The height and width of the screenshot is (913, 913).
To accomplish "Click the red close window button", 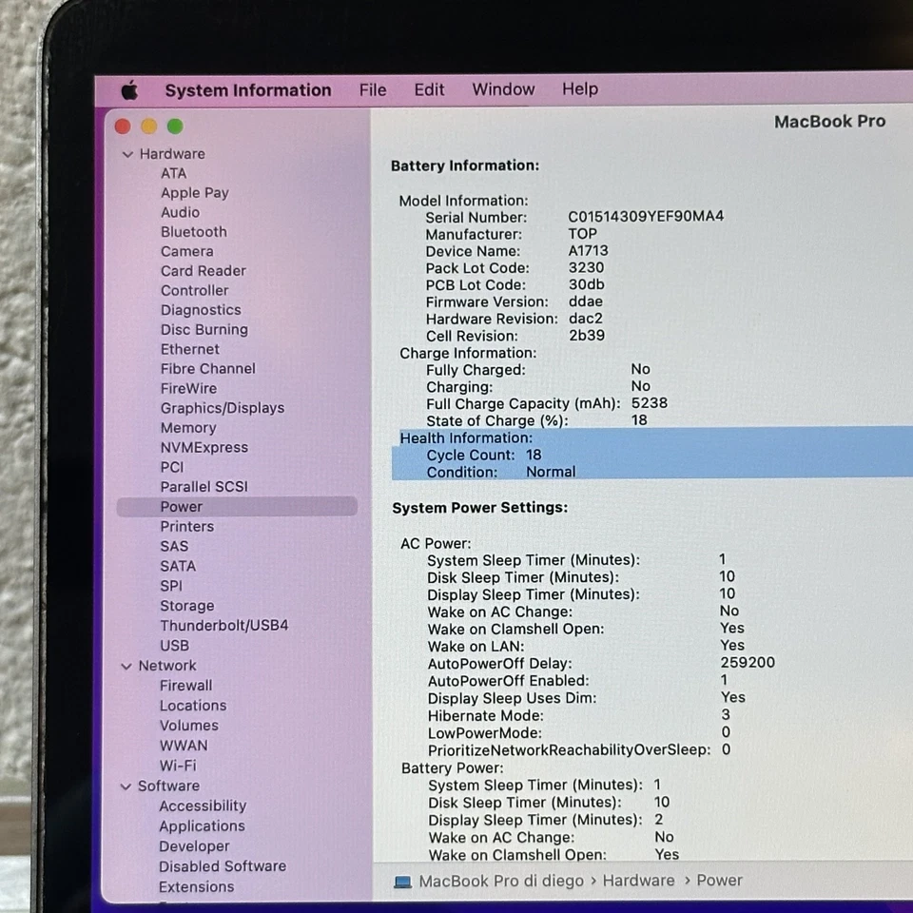I will click(123, 126).
